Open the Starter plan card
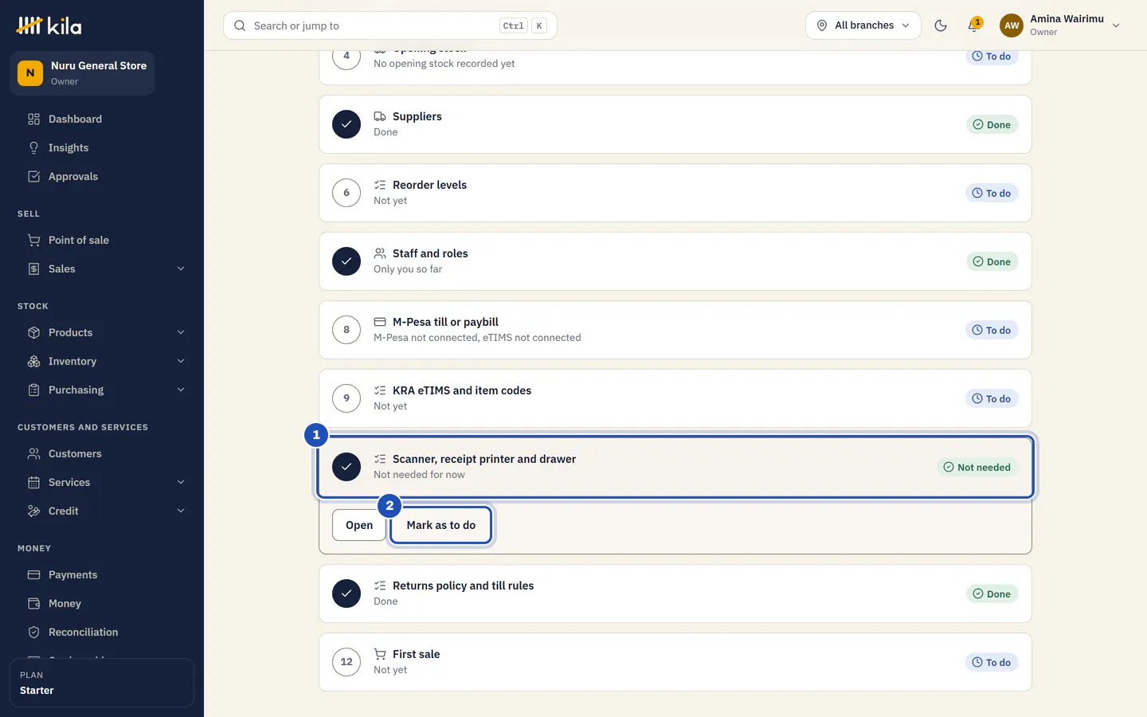The height and width of the screenshot is (717, 1147). coord(102,683)
